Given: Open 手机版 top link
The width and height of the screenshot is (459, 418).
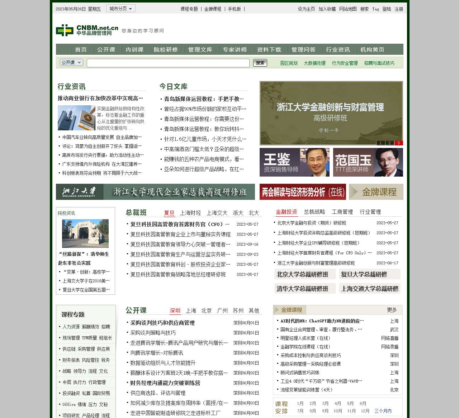Looking at the screenshot, I should [x=234, y=9].
